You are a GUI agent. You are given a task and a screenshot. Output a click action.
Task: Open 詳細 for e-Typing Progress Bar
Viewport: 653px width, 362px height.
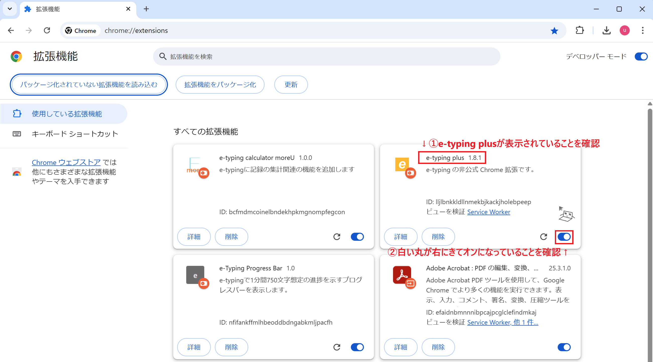click(194, 347)
